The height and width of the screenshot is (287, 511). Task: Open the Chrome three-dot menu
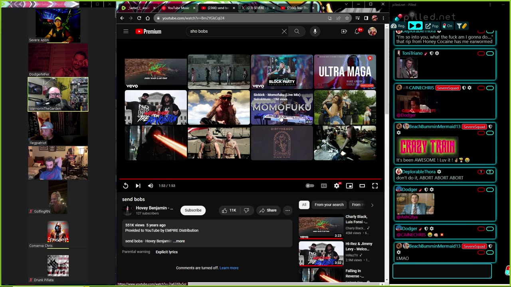pyautogui.click(x=383, y=18)
